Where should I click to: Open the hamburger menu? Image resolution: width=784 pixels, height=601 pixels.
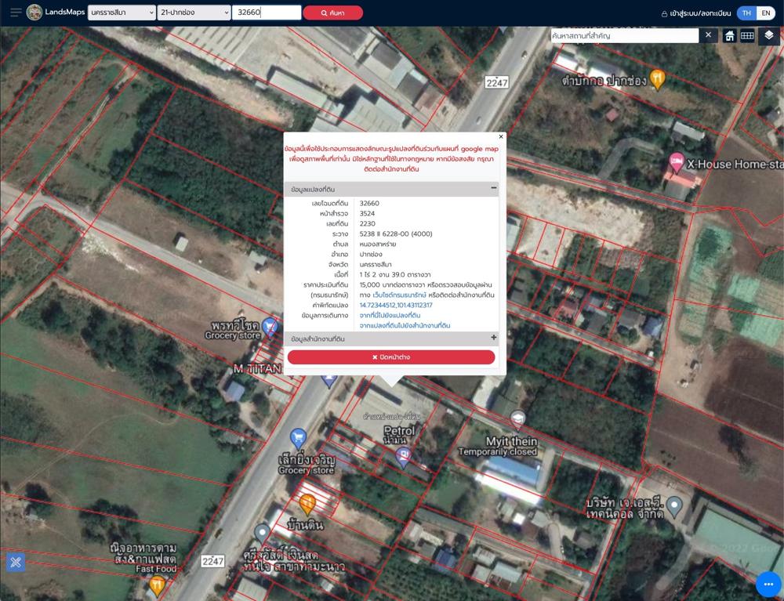(x=16, y=13)
